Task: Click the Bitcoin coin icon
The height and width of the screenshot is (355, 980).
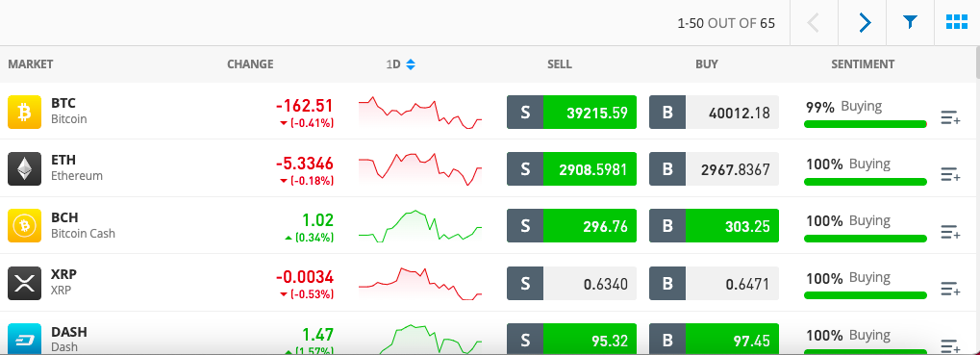Action: click(24, 112)
